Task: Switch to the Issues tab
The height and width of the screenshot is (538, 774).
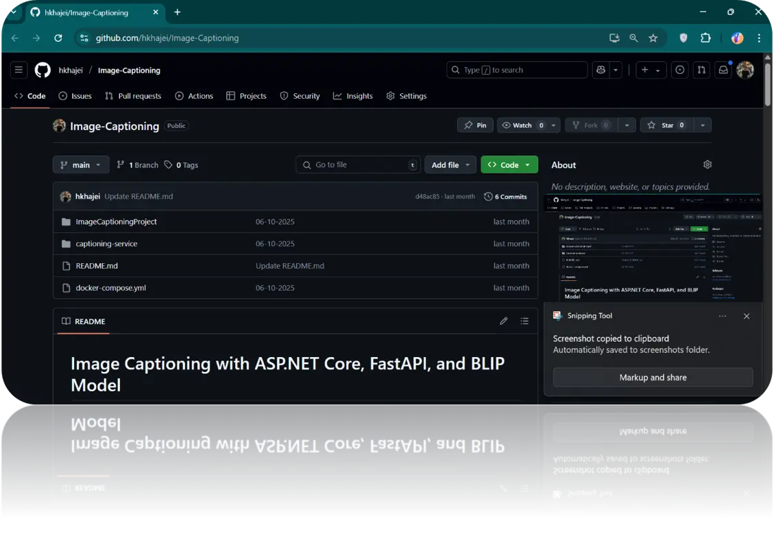Action: coord(75,96)
